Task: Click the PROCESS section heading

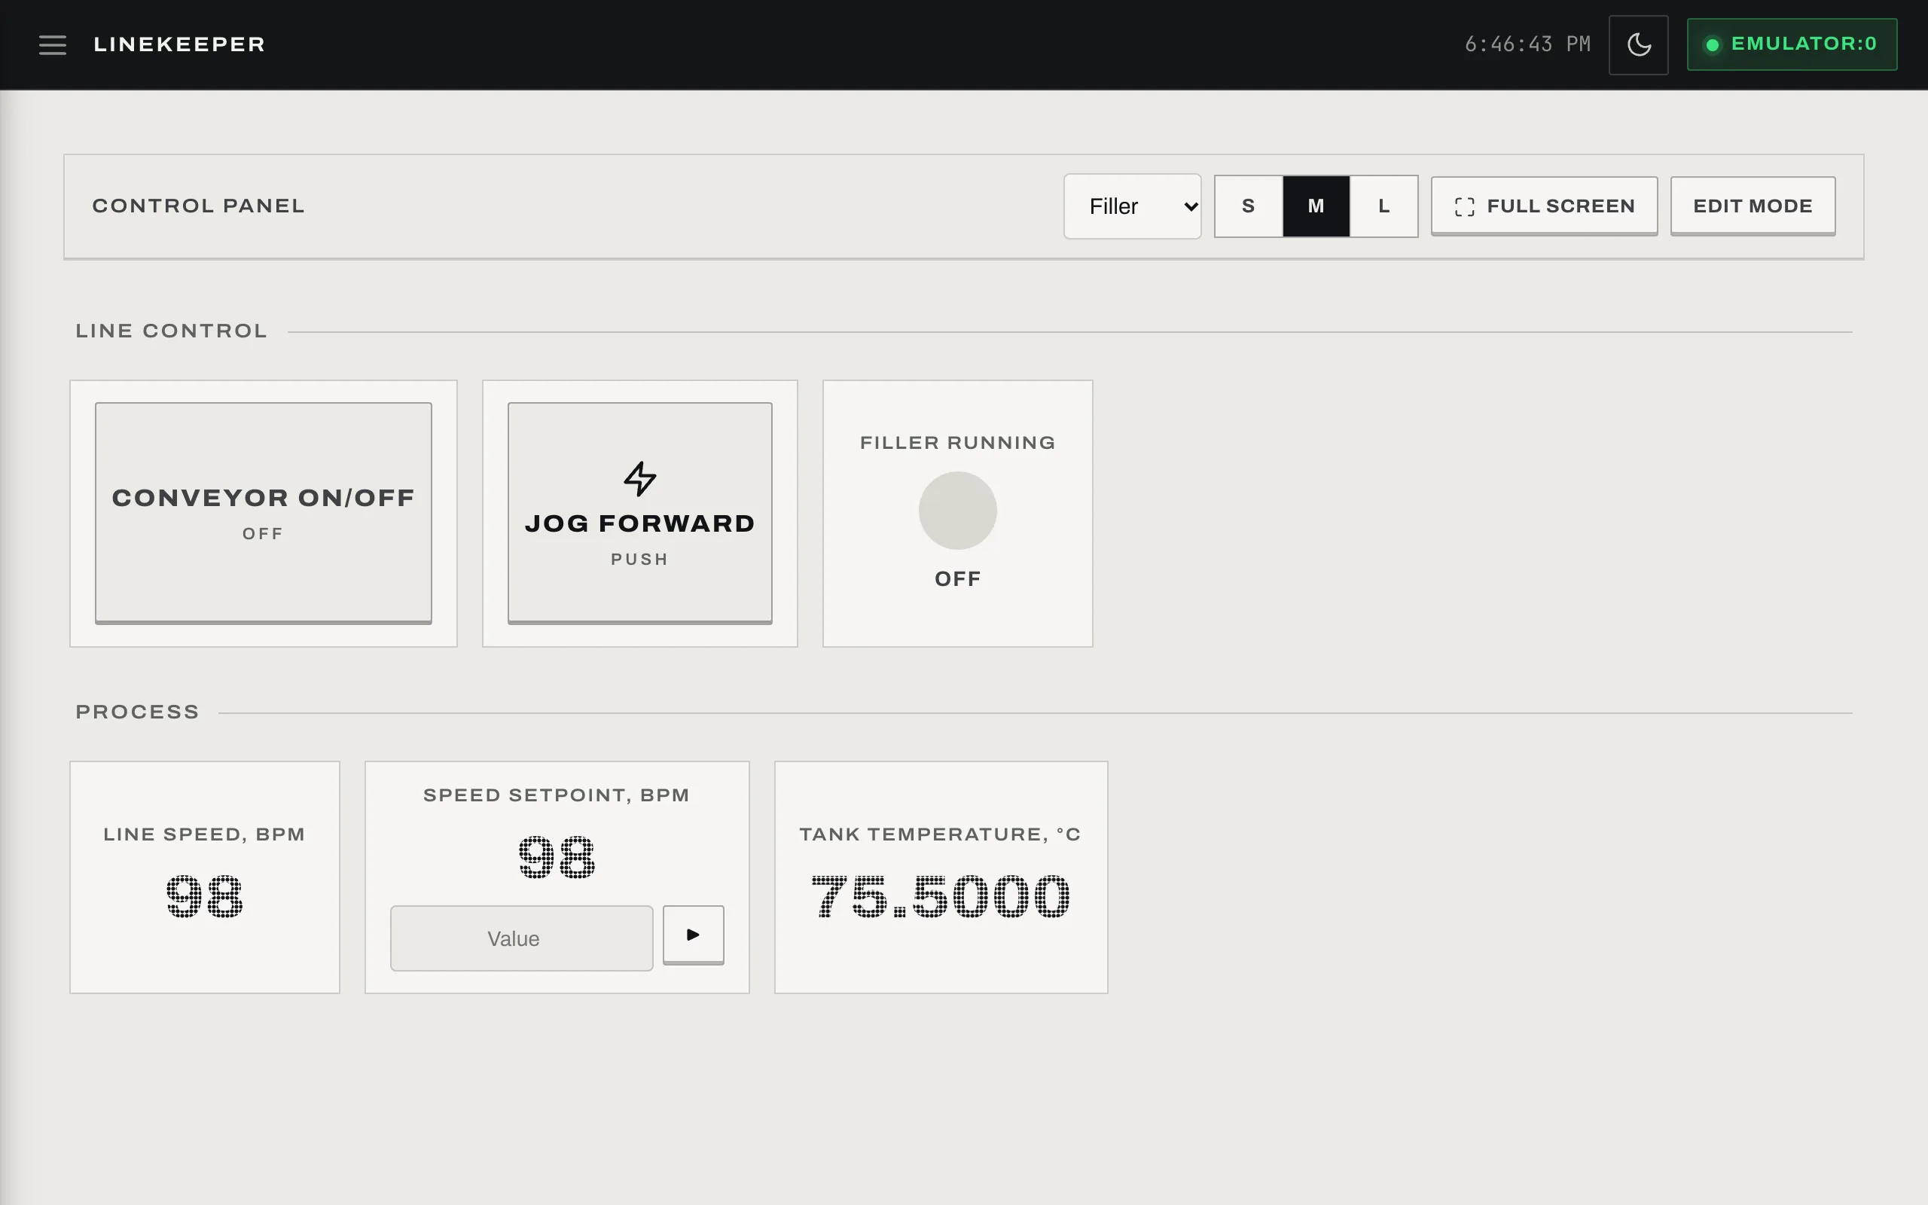Action: click(x=137, y=712)
